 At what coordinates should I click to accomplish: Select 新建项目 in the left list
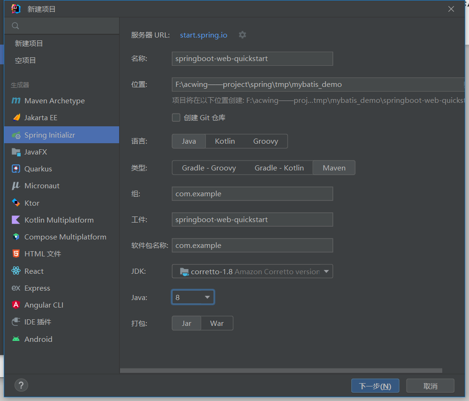tap(62, 43)
